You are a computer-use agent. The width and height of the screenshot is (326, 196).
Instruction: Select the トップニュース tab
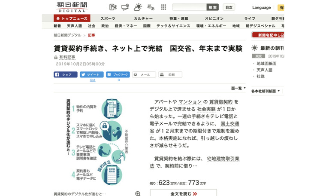click(71, 18)
